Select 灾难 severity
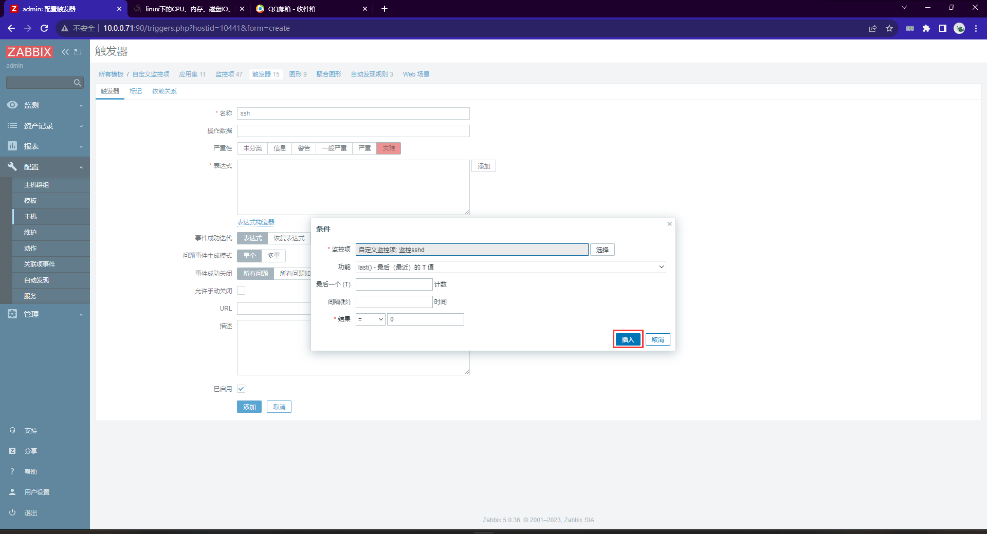 coord(389,148)
